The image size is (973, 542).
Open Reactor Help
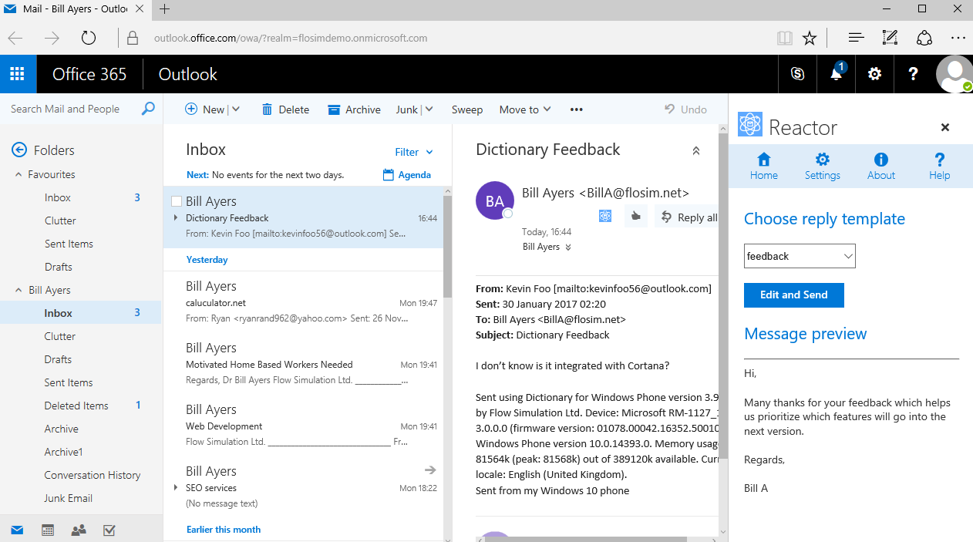[939, 166]
